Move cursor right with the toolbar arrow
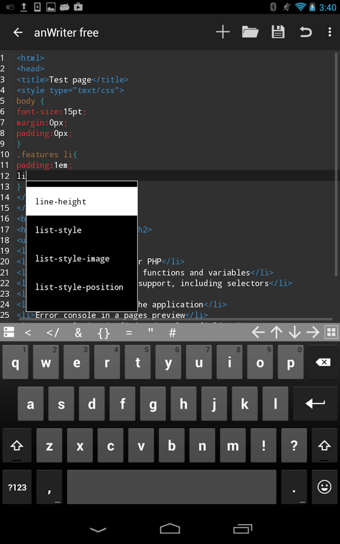 tap(313, 332)
